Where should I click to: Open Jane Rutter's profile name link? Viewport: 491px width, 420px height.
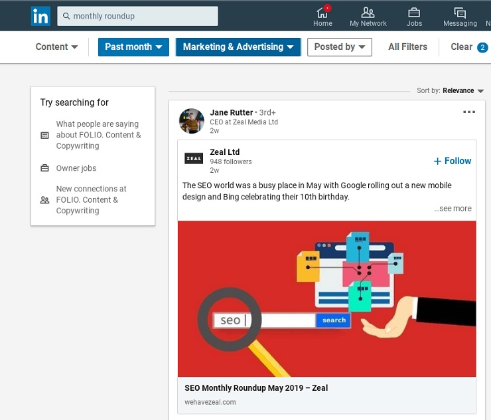tap(231, 112)
